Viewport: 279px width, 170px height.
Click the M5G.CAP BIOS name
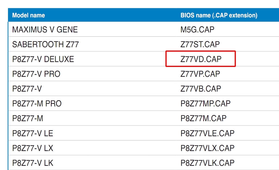pyautogui.click(x=197, y=29)
